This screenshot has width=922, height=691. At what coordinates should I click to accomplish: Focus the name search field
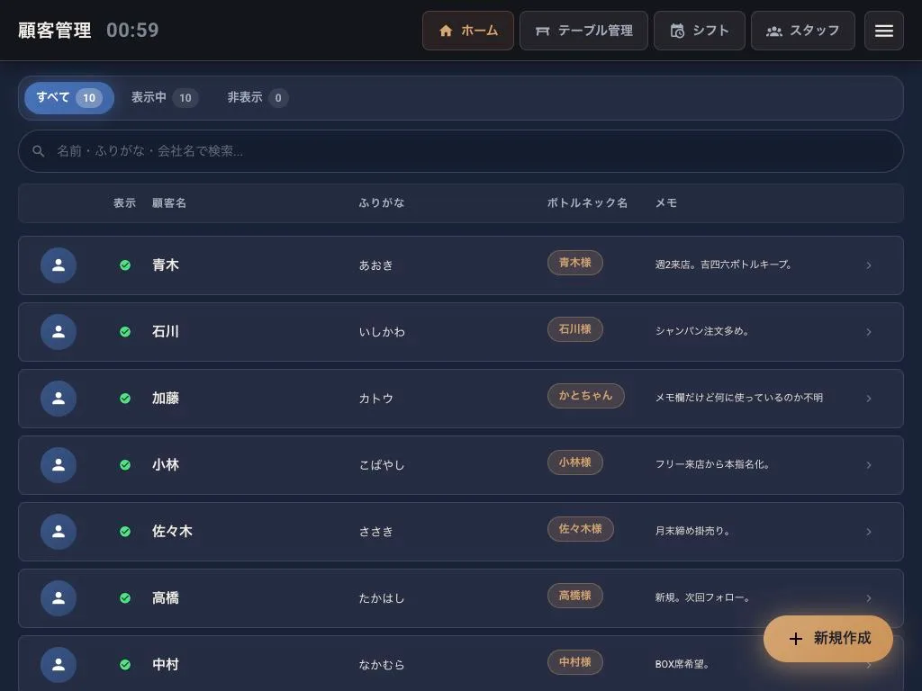coord(460,151)
